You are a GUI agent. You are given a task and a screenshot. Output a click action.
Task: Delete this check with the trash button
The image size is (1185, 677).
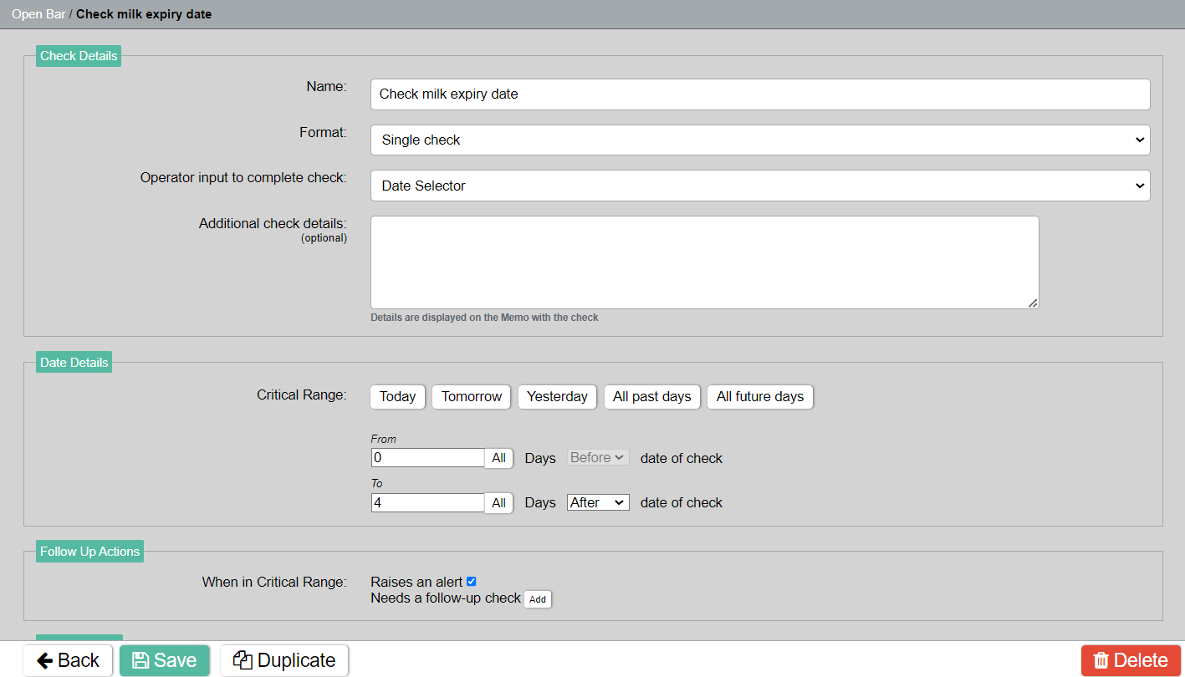(x=1131, y=660)
